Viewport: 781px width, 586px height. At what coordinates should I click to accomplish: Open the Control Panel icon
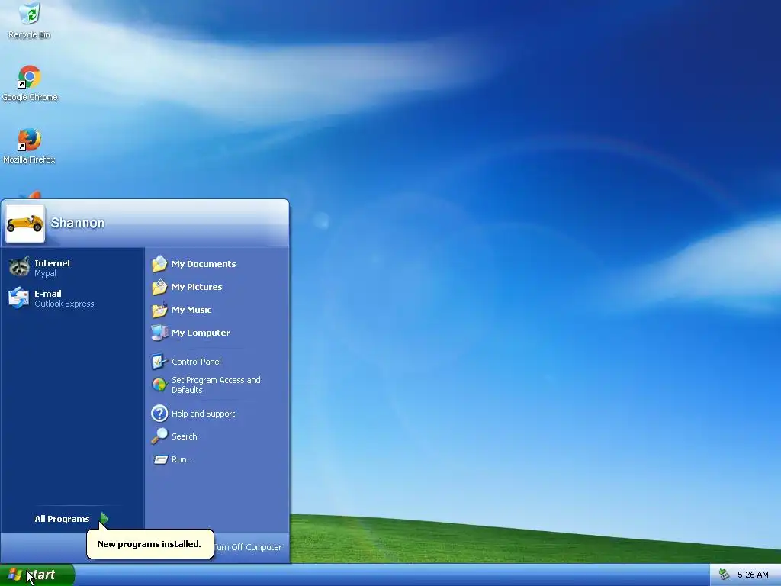[x=159, y=362]
